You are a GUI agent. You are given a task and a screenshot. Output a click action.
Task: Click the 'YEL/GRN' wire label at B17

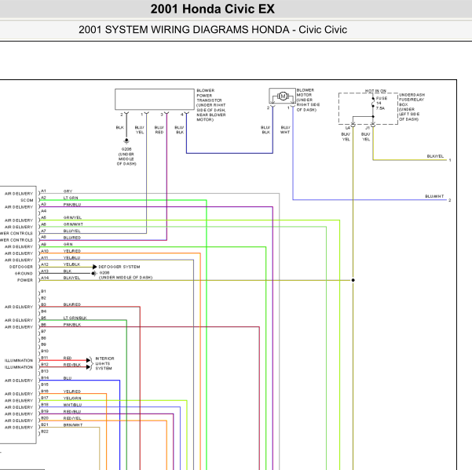point(72,398)
